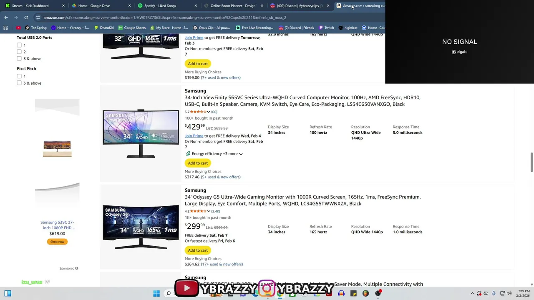
Task: View 17+ used & new offers
Action: coord(222,264)
